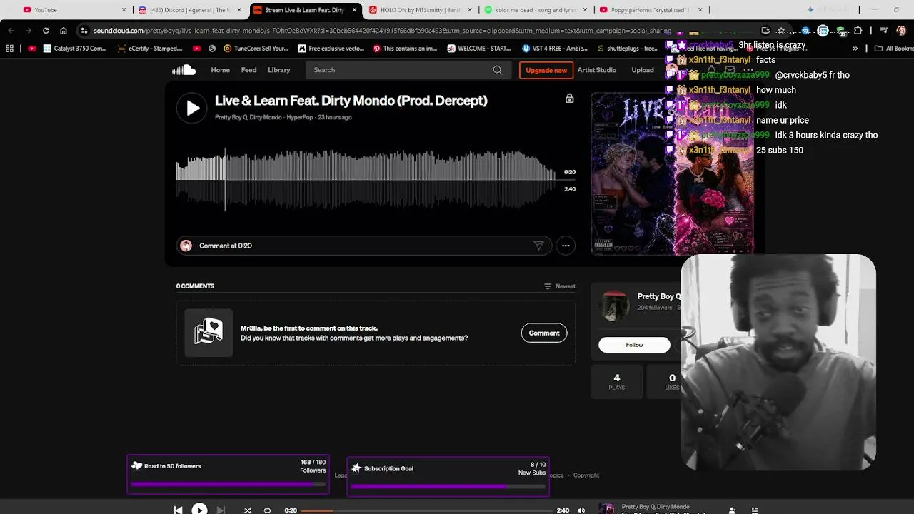Open the TuneCore: Sell Your bookmark
This screenshot has height=514, width=914.
256,49
